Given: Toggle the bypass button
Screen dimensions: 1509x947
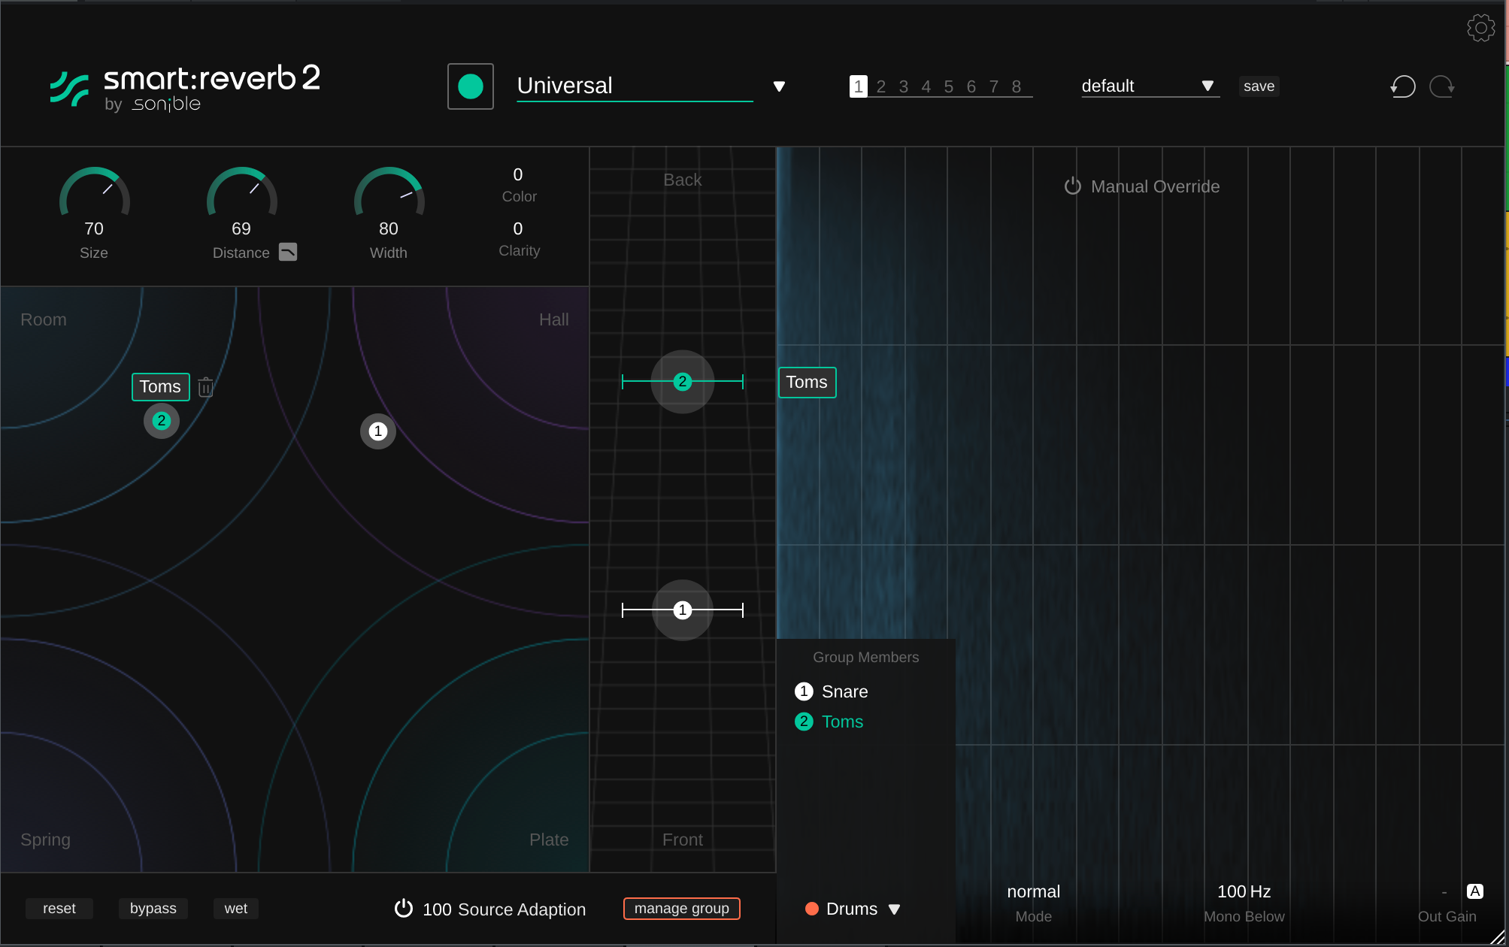Looking at the screenshot, I should coord(153,909).
